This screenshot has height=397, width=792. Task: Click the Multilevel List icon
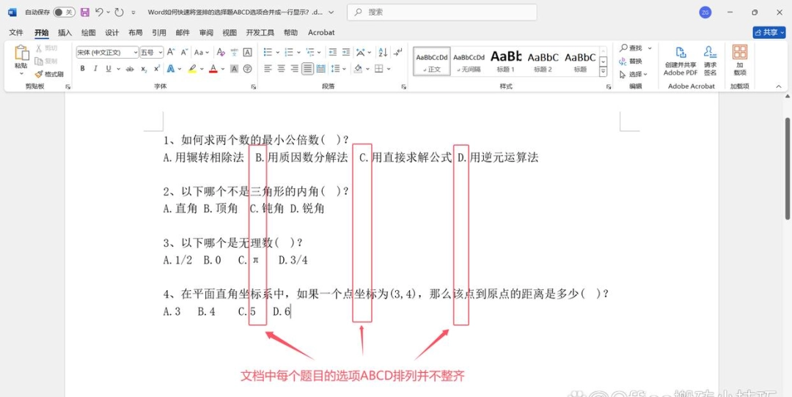(310, 52)
